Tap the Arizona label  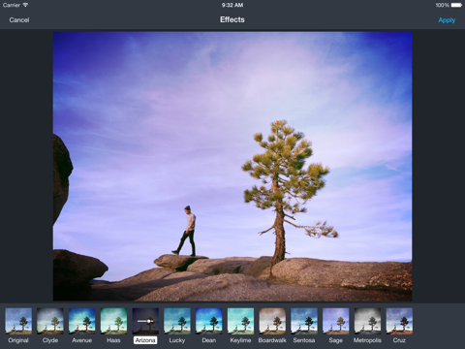(x=145, y=340)
